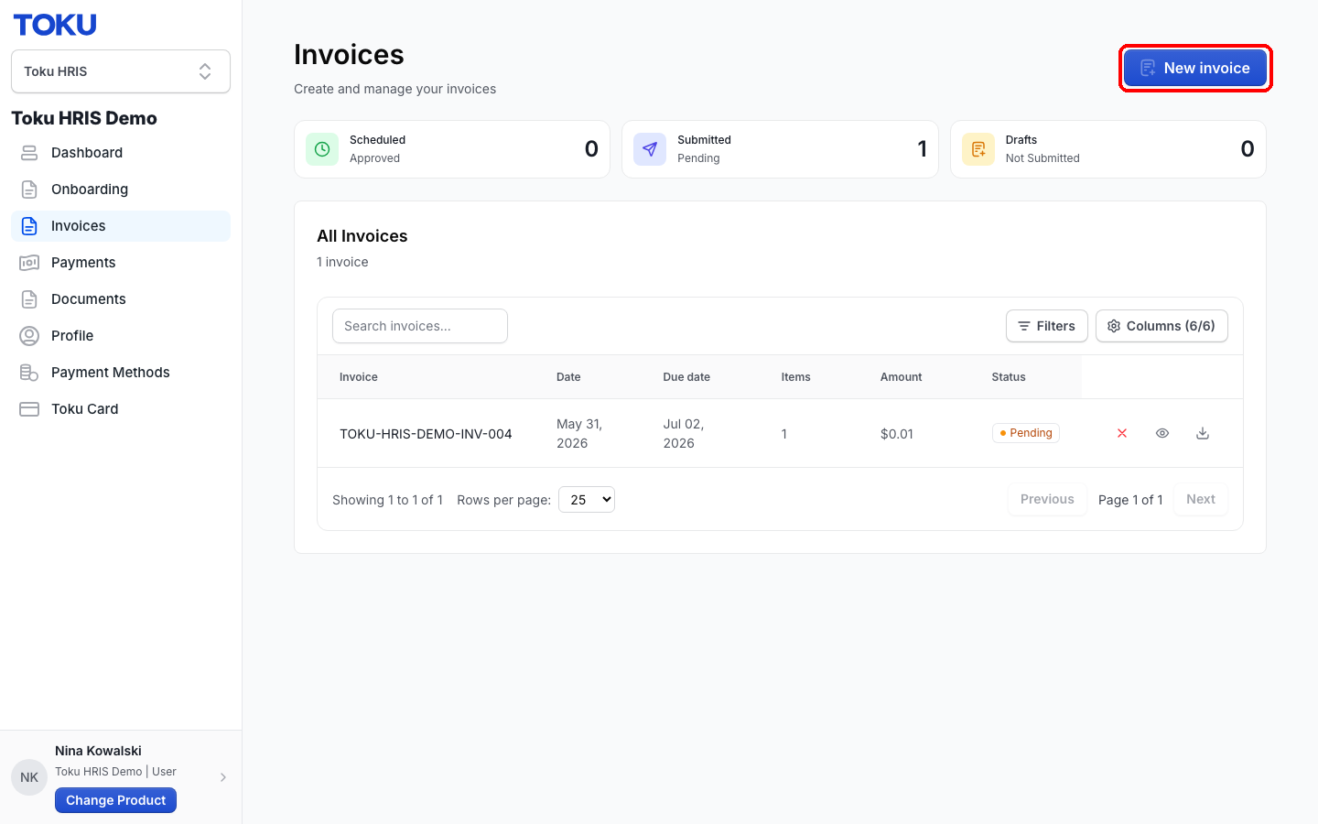The image size is (1318, 824).
Task: Open the Toku HRIS product switcher
Action: tap(121, 71)
